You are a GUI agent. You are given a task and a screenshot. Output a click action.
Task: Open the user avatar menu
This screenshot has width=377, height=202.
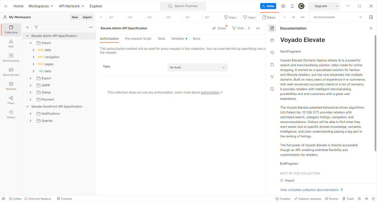(301, 6)
